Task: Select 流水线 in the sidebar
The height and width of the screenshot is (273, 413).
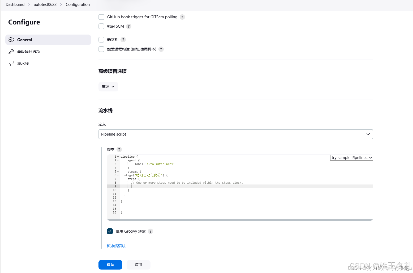Action: coord(48,64)
